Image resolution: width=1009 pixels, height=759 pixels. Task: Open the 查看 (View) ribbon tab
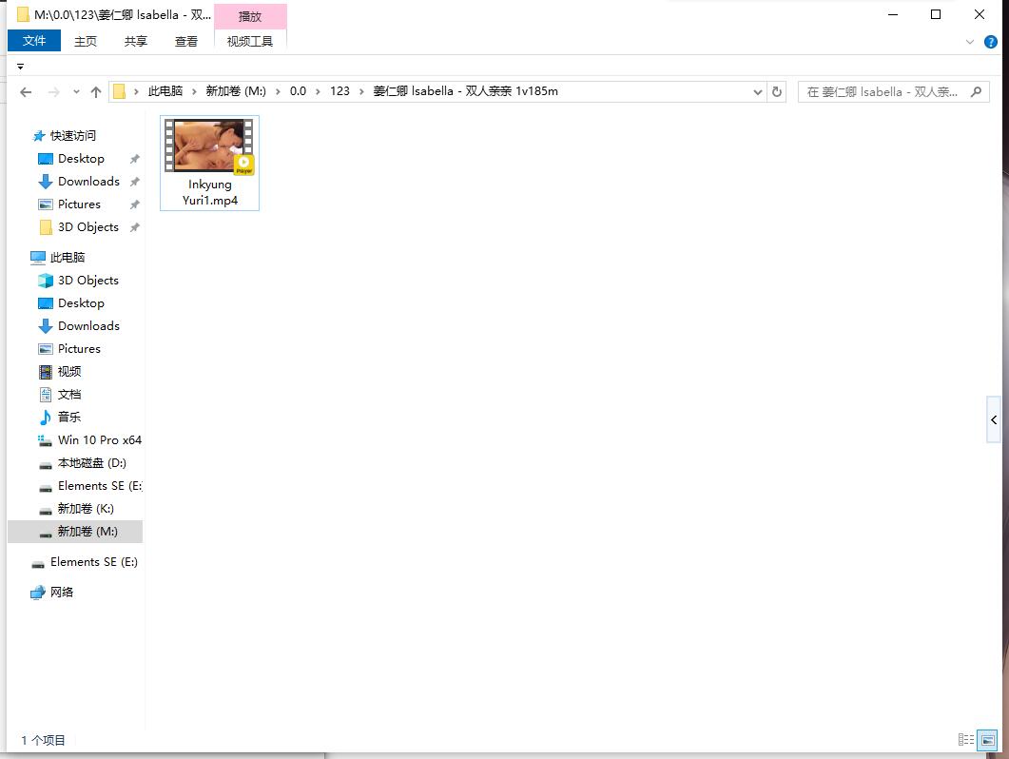point(186,41)
